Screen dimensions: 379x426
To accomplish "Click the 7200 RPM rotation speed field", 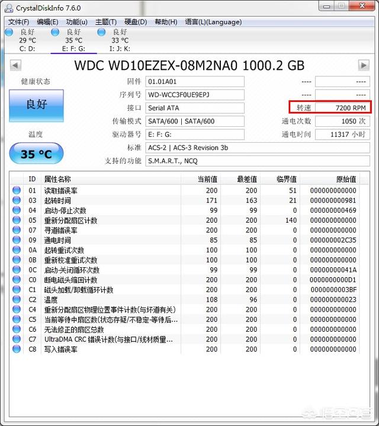I will tap(342, 108).
